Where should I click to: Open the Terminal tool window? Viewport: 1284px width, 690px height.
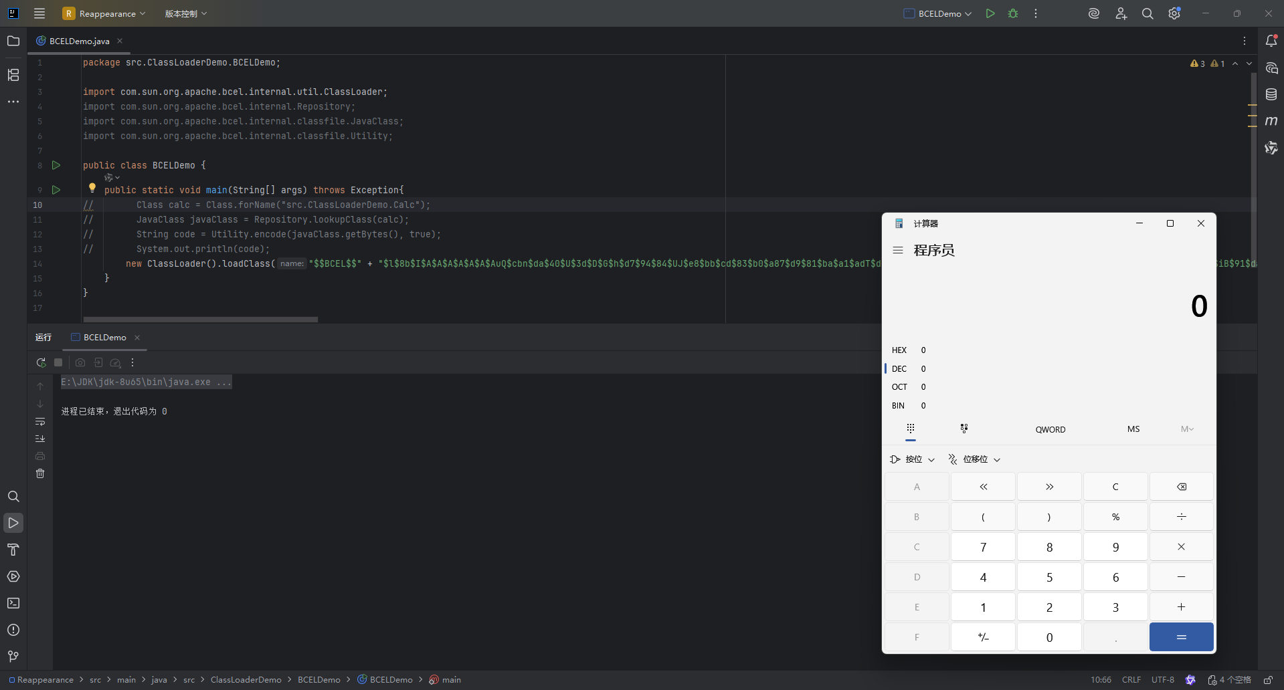point(13,603)
